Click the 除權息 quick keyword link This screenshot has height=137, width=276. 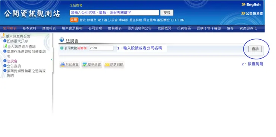click(x=92, y=20)
